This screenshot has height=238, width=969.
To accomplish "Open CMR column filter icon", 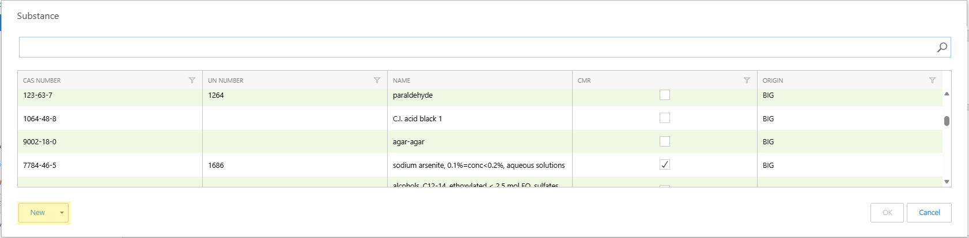I will [747, 80].
